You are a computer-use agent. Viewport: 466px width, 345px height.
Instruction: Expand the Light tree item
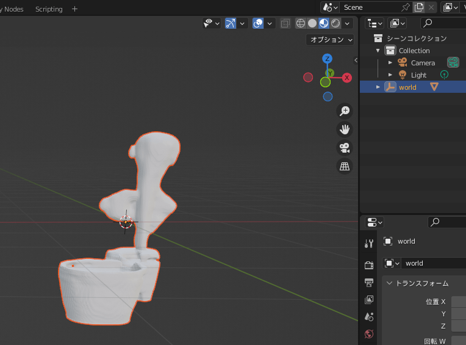pos(390,75)
